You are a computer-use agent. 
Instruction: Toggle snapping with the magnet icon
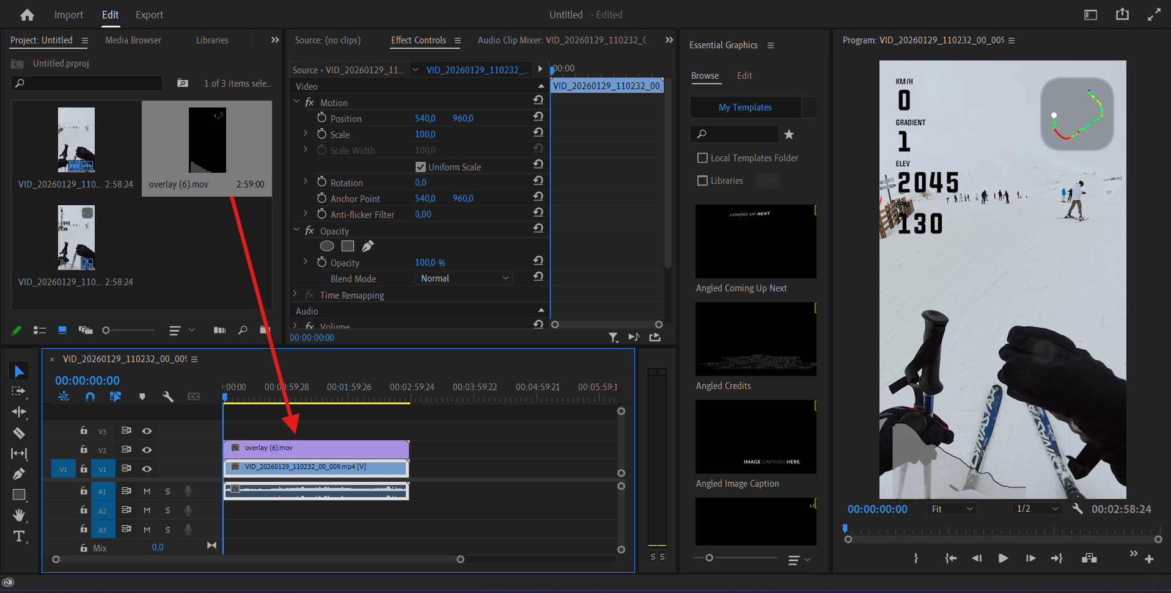[x=90, y=396]
